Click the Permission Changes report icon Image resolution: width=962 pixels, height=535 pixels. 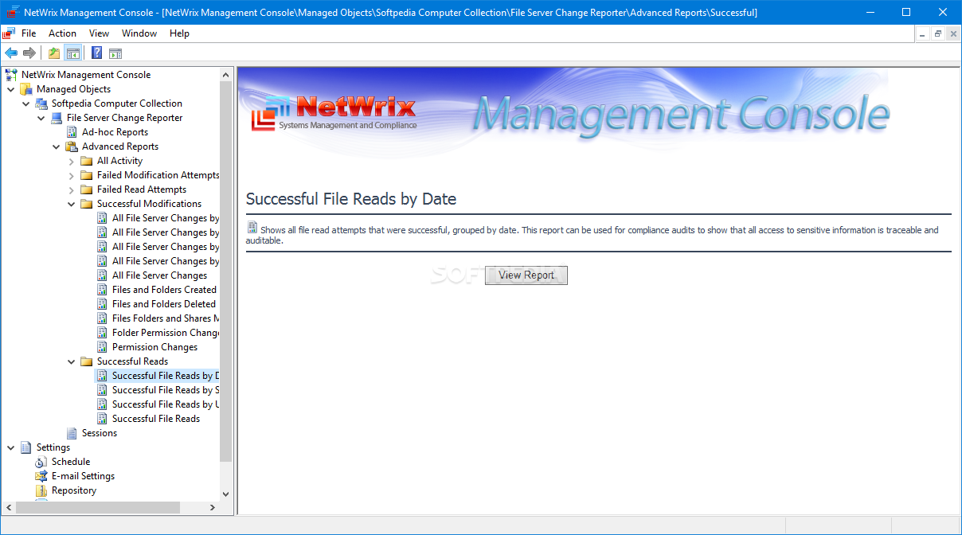102,347
